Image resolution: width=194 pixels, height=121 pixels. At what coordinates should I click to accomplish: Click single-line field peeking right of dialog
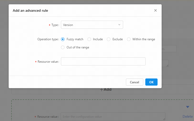point(169,49)
